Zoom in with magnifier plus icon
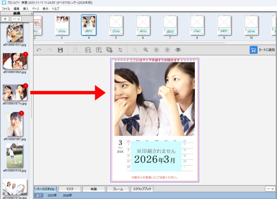 (146, 50)
